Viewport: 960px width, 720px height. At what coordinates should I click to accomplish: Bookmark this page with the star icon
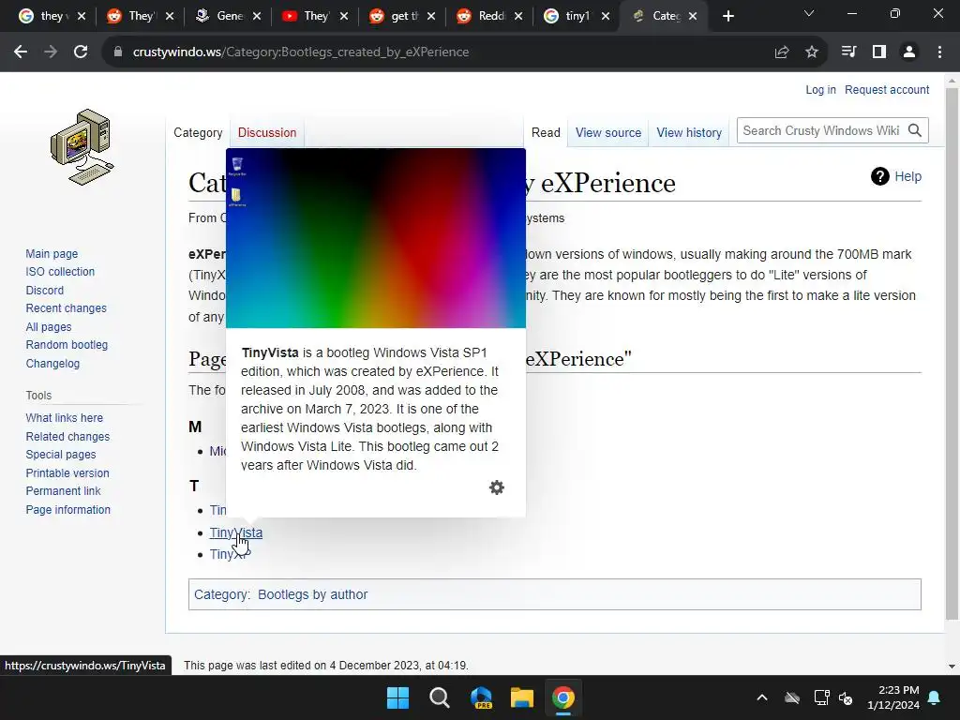812,52
